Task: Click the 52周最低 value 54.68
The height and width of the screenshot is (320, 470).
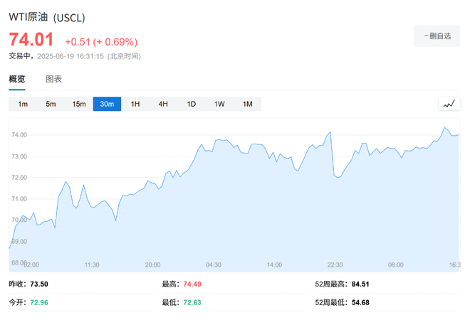Action: click(x=360, y=303)
